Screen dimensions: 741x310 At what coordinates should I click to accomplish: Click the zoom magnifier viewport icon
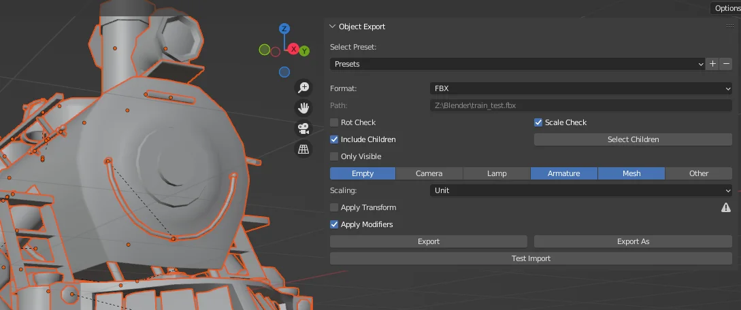(x=303, y=87)
